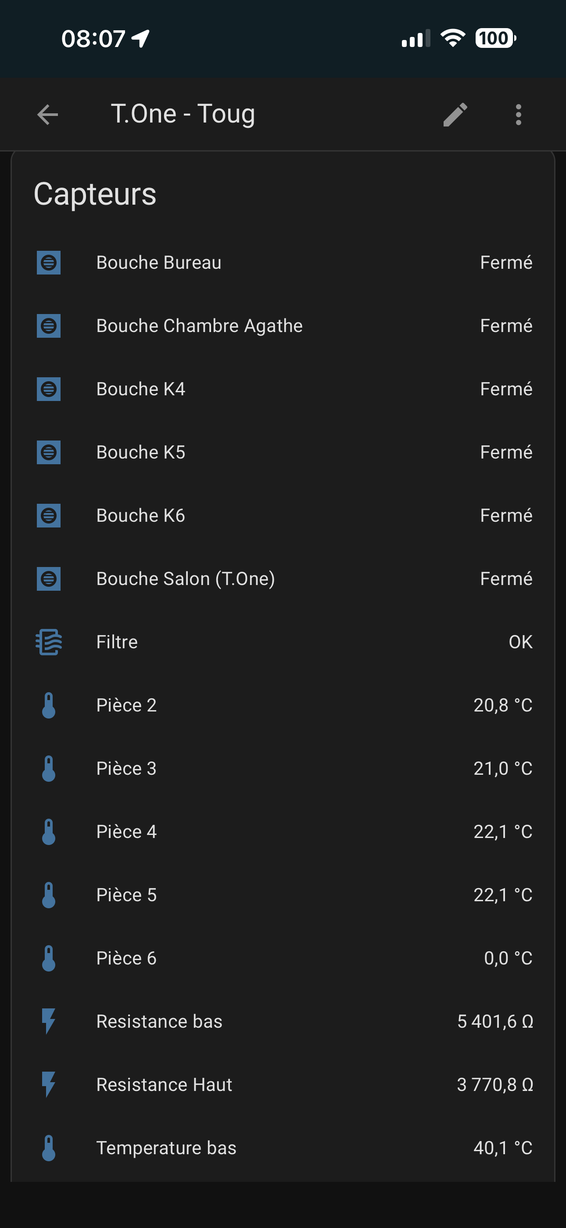Tap the Resistance Haut lightning icon

point(49,1084)
